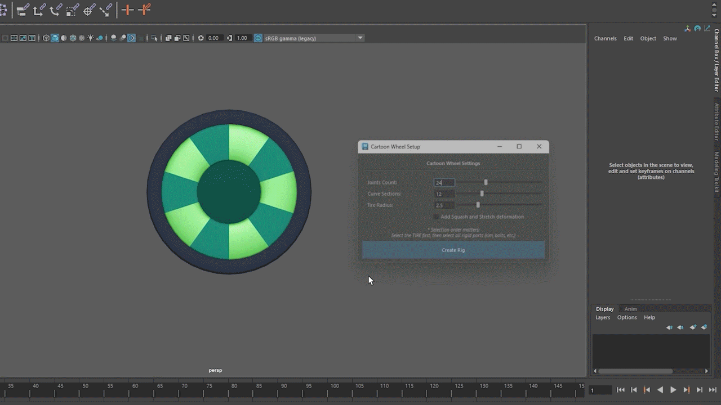
Task: Open the Help menu in Layer Editor
Action: tap(649, 317)
